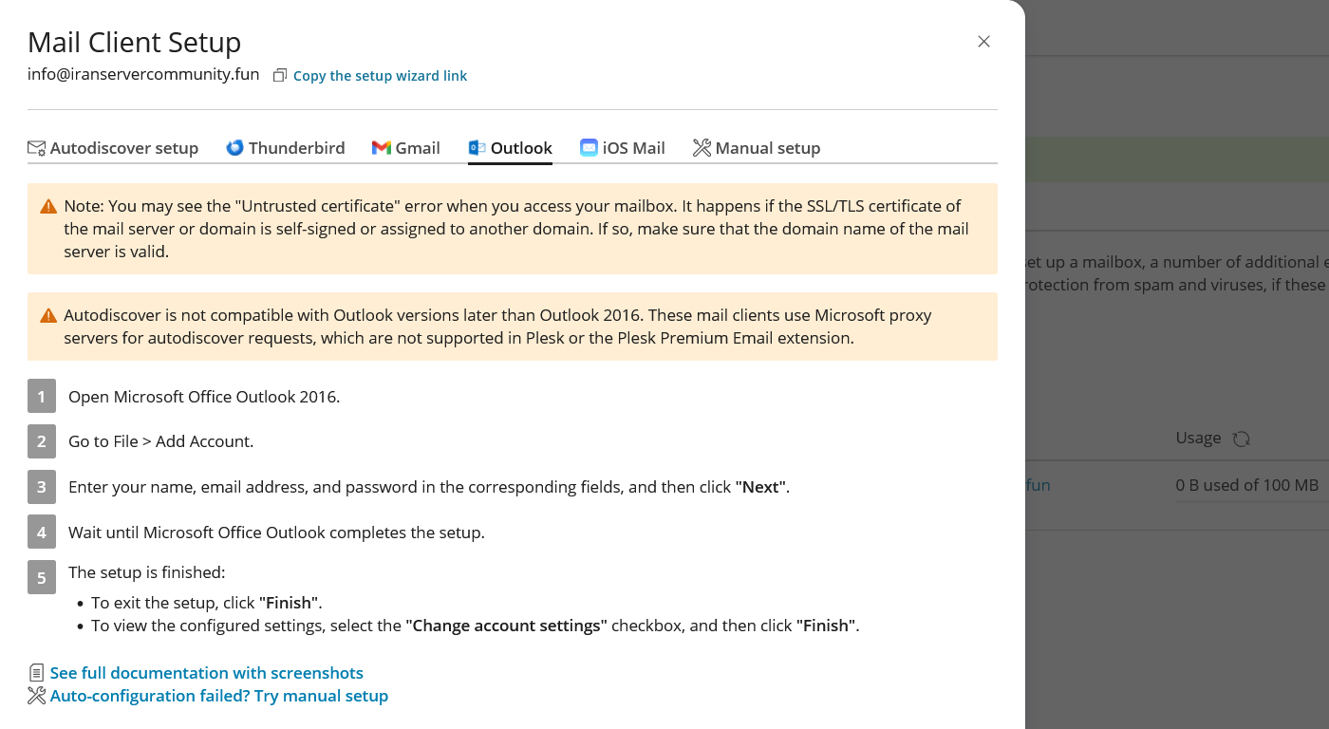Click the warning triangle on the certificate note
This screenshot has height=729, width=1329.
coord(47,204)
